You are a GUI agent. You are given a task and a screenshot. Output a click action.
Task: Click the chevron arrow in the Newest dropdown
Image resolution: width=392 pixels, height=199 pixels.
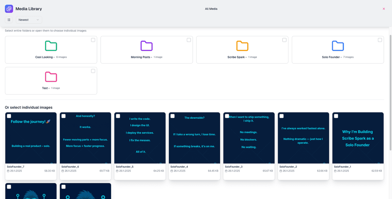tap(38, 20)
